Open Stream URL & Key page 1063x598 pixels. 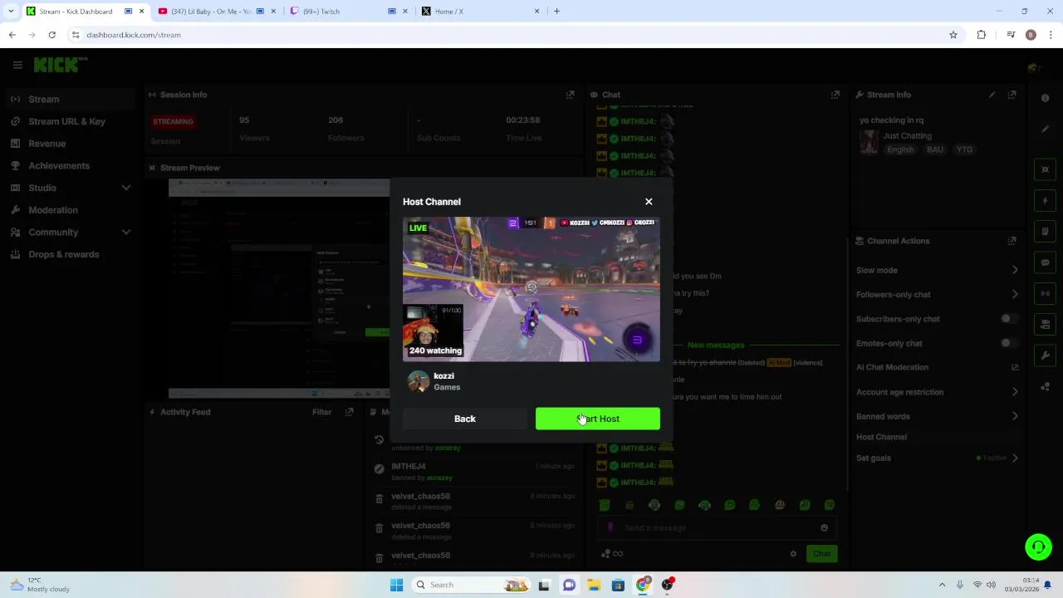tap(68, 121)
